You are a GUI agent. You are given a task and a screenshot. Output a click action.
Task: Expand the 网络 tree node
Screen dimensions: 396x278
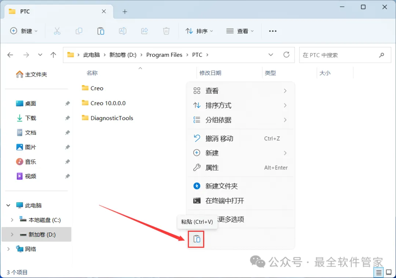8,249
